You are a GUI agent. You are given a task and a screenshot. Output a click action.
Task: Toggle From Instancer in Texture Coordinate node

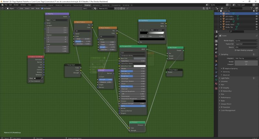pos(29,81)
